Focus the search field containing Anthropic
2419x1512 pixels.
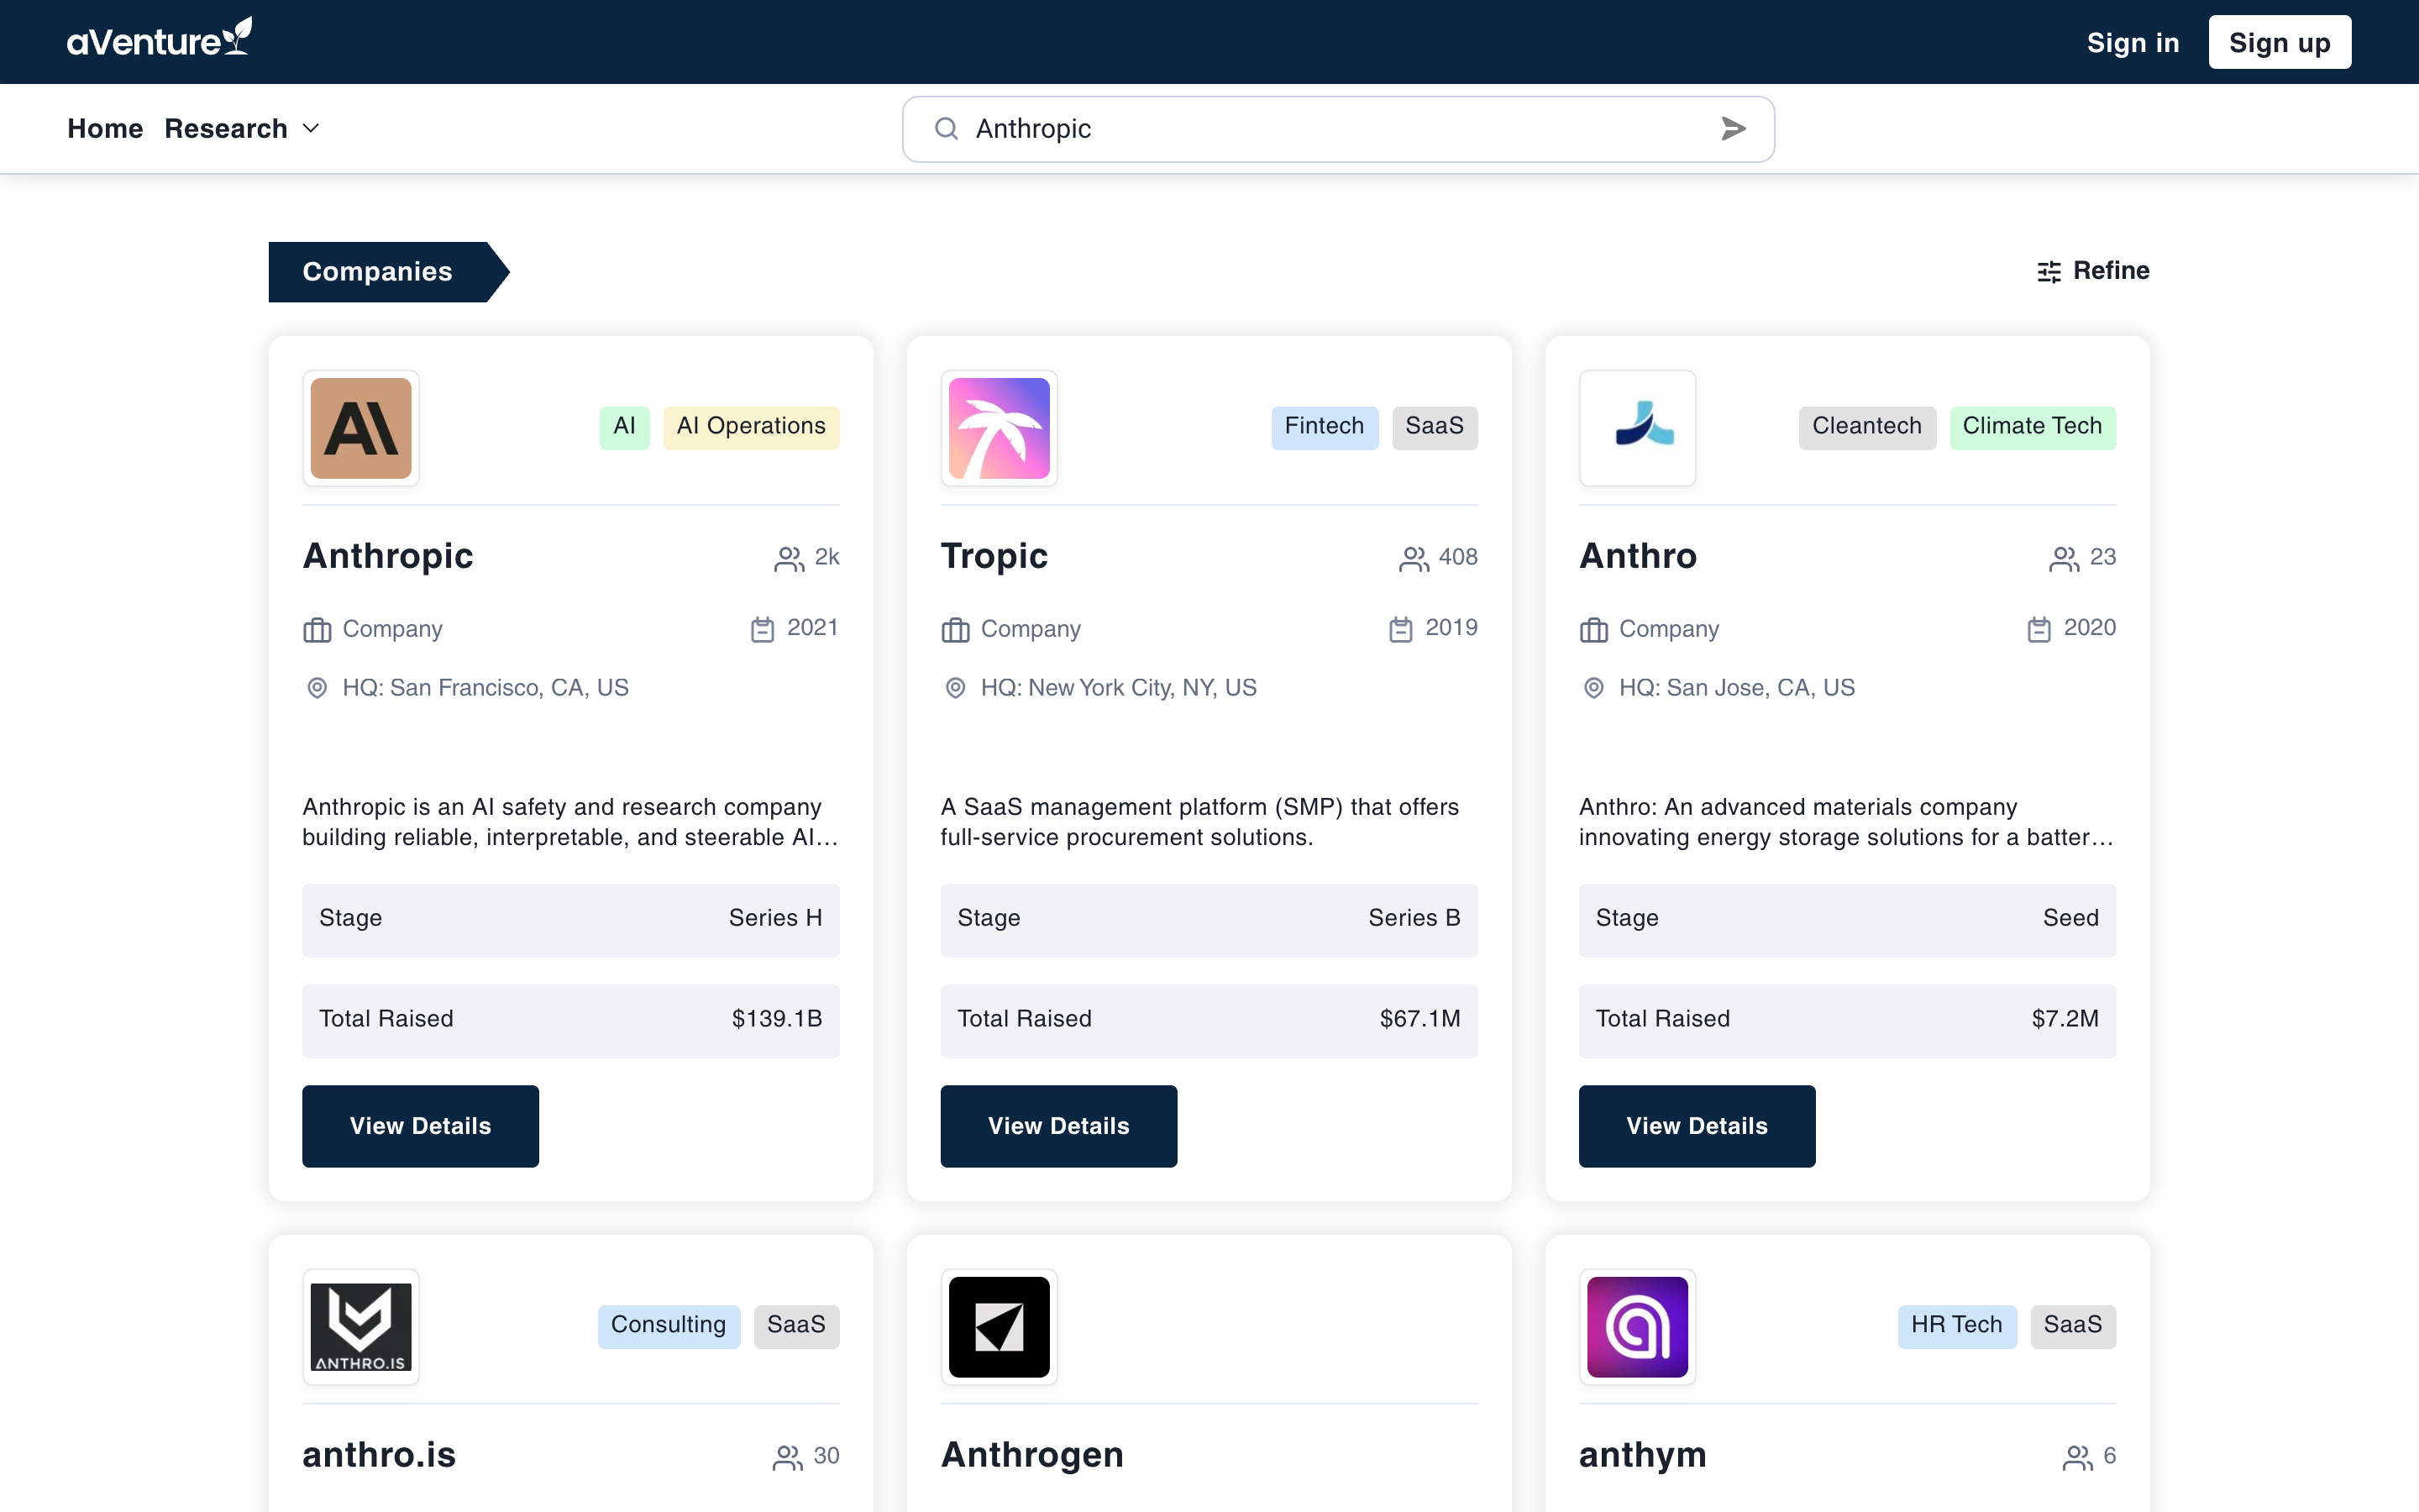pos(1337,128)
